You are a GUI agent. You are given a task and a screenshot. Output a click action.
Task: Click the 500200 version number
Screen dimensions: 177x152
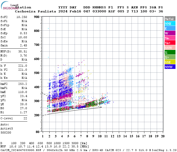point(6,132)
